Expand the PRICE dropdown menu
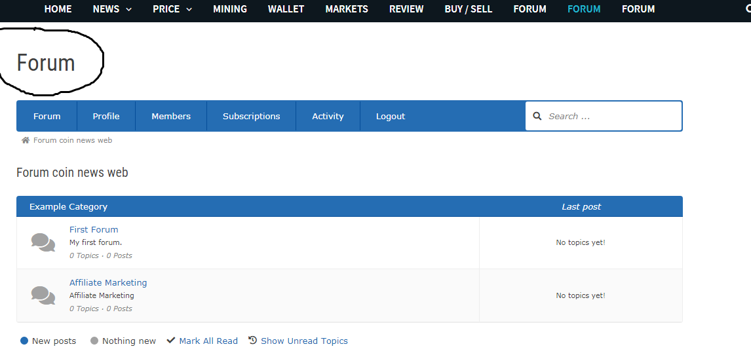The height and width of the screenshot is (357, 751). pyautogui.click(x=172, y=9)
